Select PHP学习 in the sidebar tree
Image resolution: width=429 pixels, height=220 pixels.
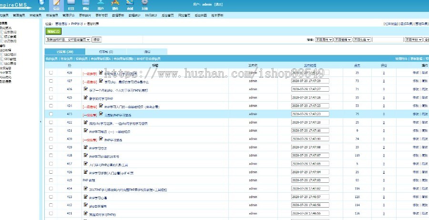point(5,73)
